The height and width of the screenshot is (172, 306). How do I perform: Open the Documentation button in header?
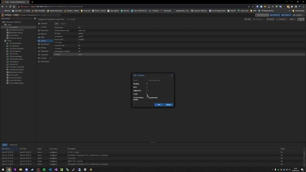click(x=262, y=15)
